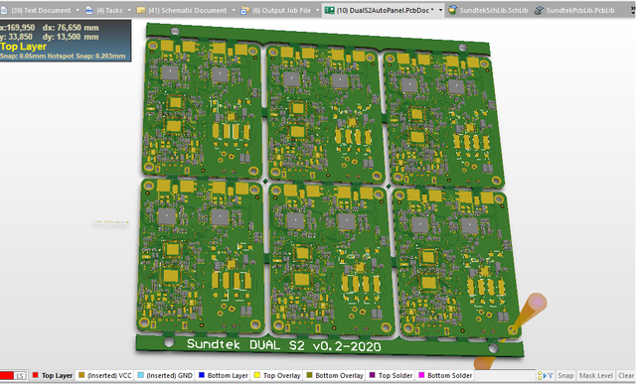Expand the Output Job File dropdown arrow

(318, 11)
